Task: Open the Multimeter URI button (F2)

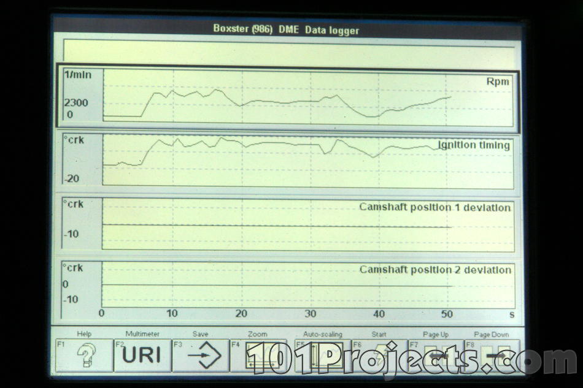Action: point(142,355)
